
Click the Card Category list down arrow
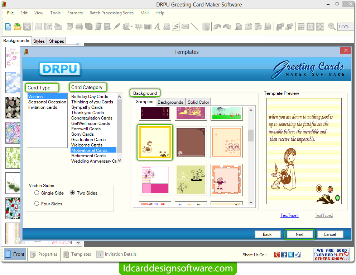120,160
